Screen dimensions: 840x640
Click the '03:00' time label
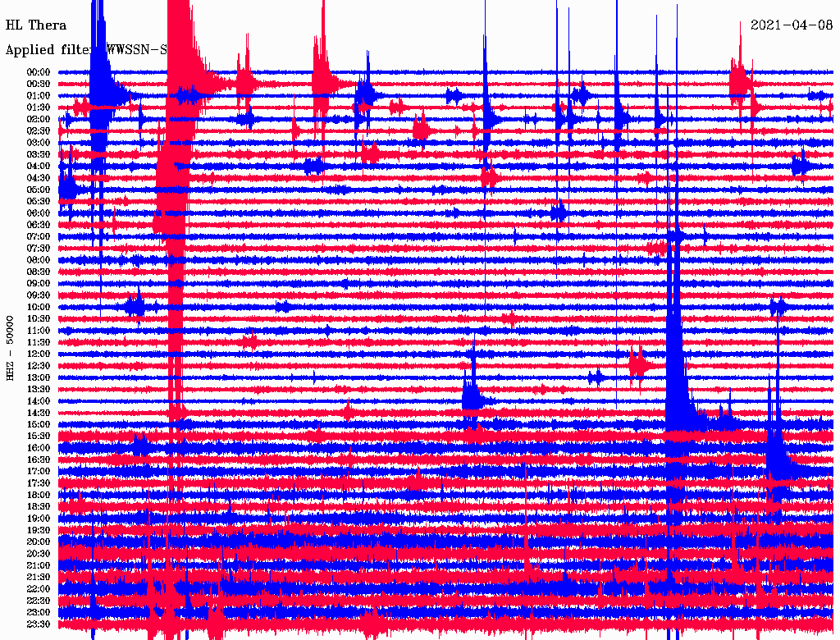39,143
